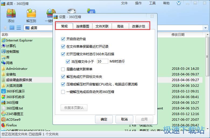
Task: Sort by 名称 column header
Action: [5, 34]
